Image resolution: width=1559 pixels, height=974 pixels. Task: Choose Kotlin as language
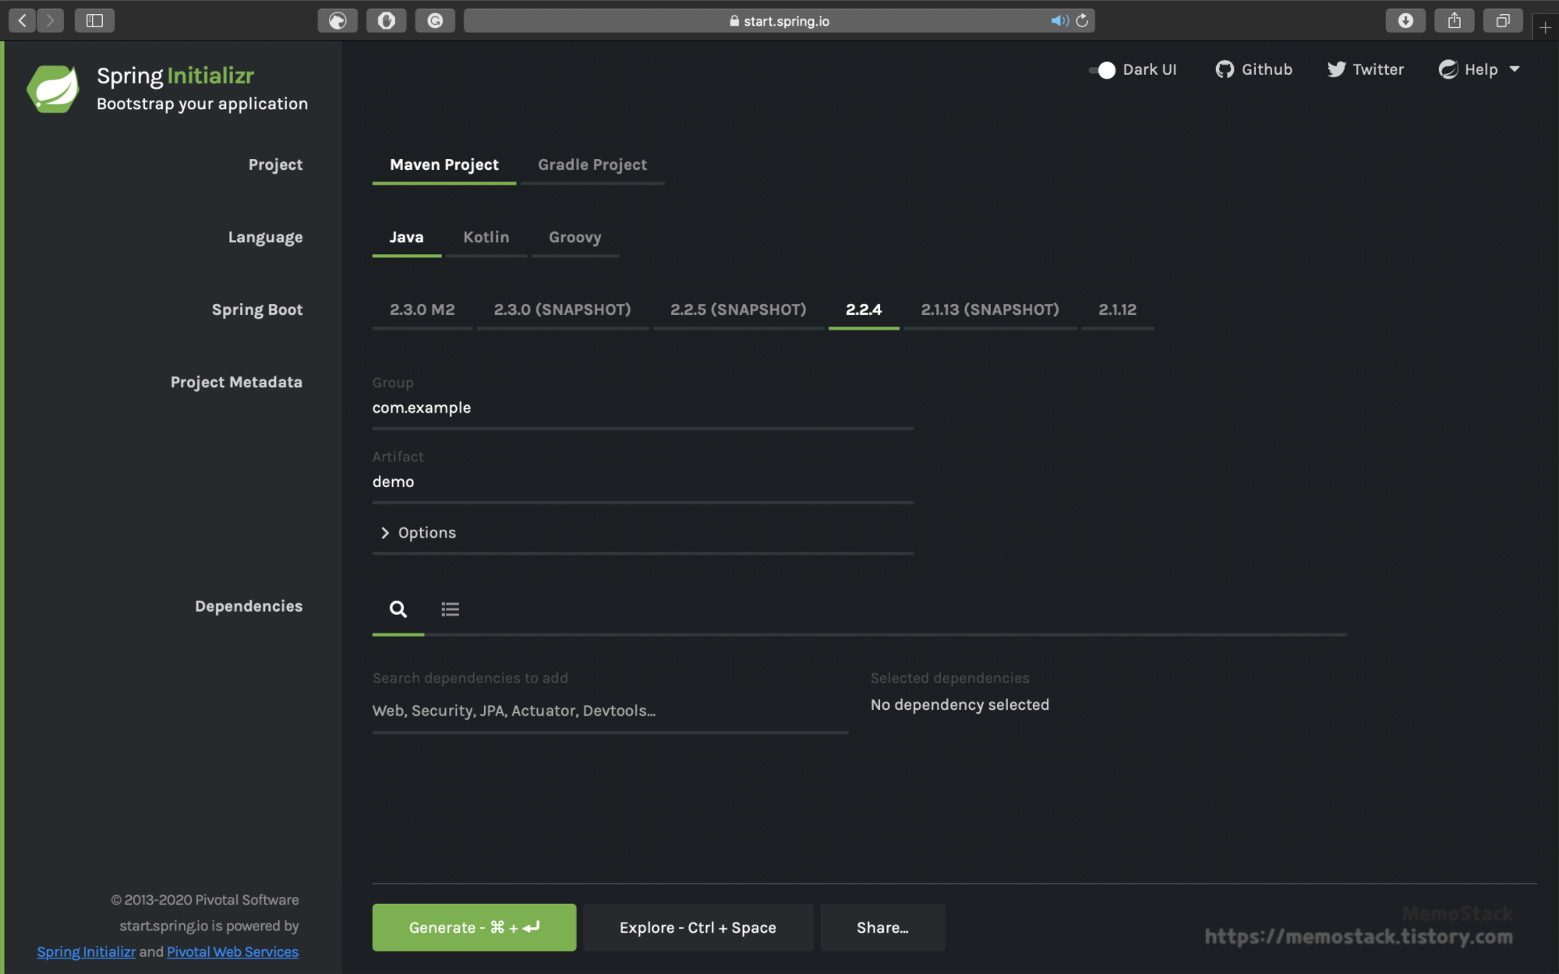click(486, 237)
